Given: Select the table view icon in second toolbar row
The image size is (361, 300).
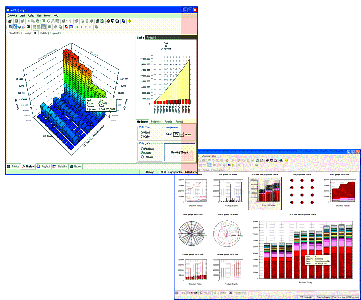Looking at the screenshot, I should click(x=10, y=27).
